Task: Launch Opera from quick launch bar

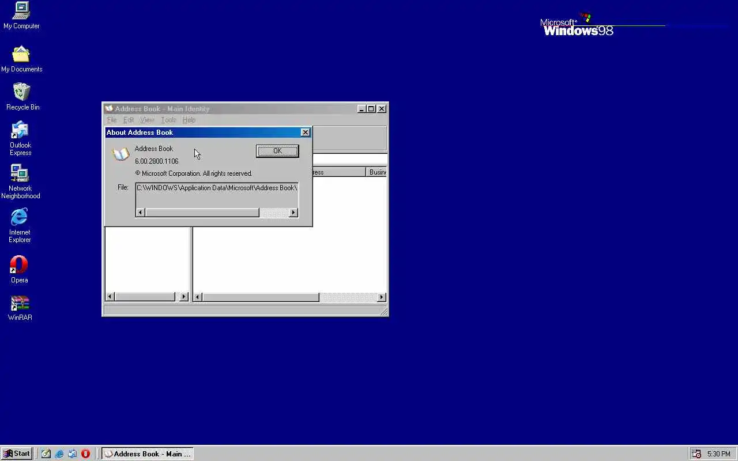Action: pos(86,454)
